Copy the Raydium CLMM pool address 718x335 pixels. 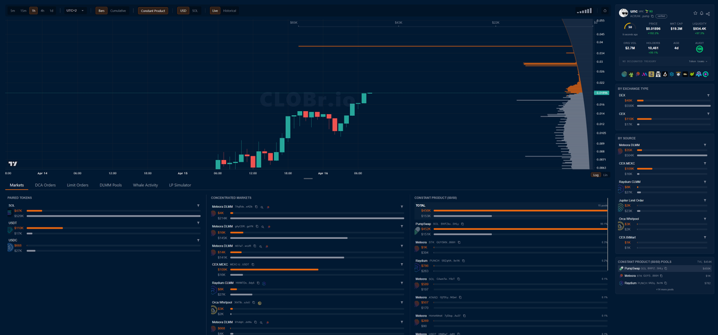pyautogui.click(x=258, y=283)
